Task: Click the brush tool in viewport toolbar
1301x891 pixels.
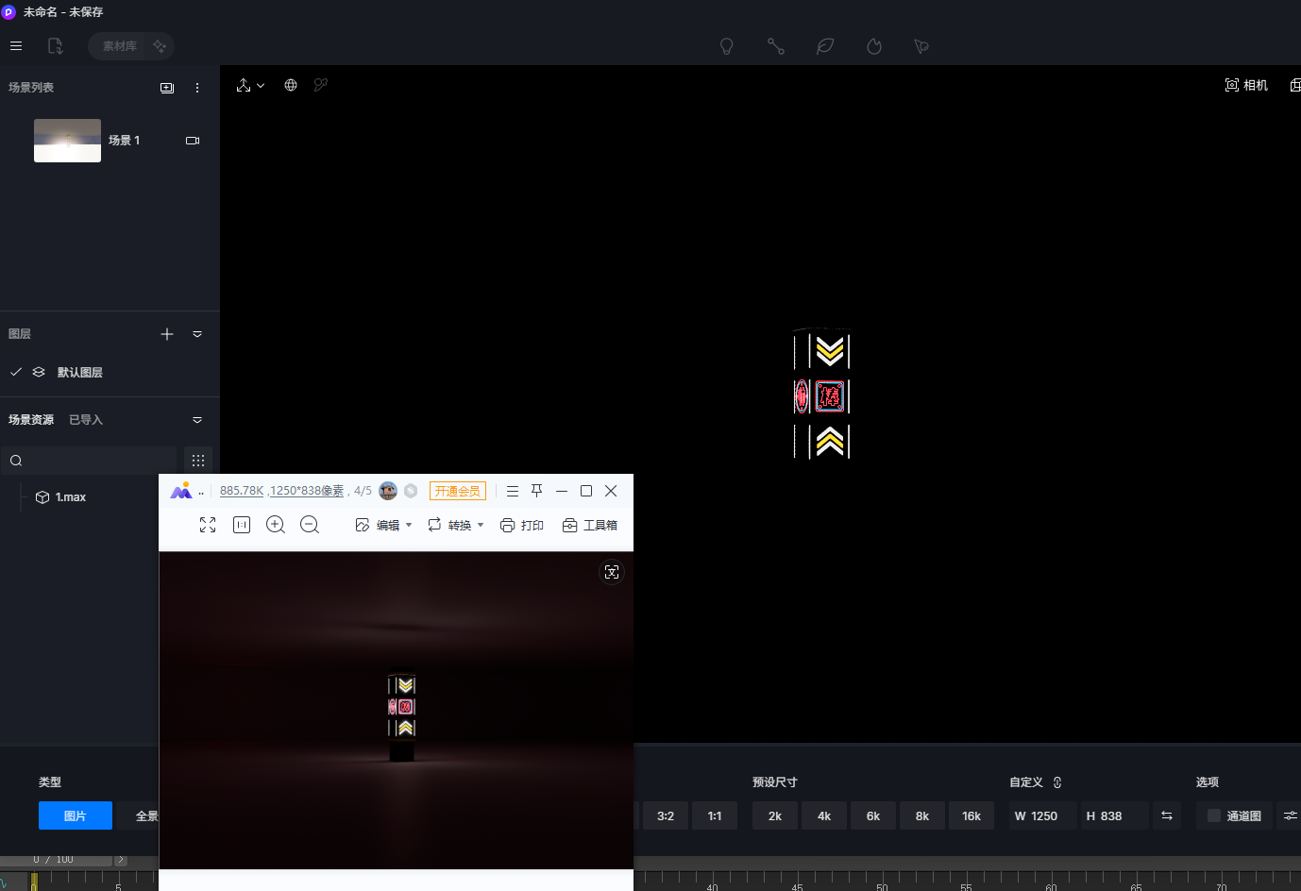Action: (321, 85)
